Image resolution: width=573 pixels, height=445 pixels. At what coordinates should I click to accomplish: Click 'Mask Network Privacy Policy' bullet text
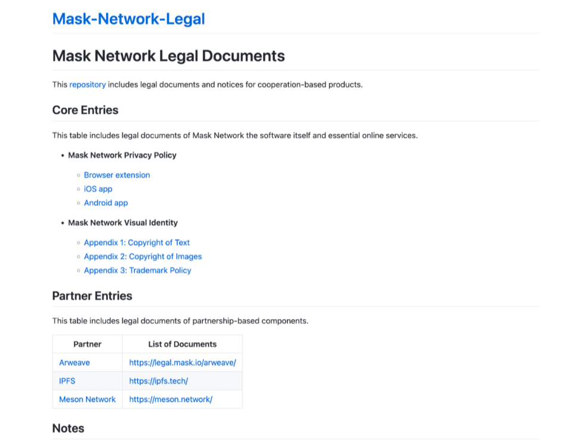click(122, 155)
